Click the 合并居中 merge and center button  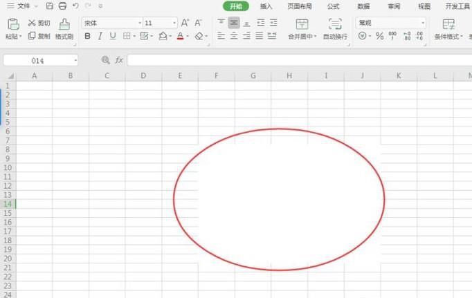click(302, 29)
